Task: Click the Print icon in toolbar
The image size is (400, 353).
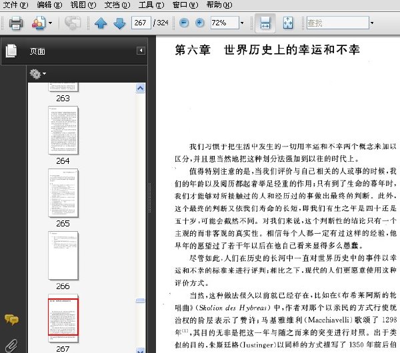Action: click(16, 23)
